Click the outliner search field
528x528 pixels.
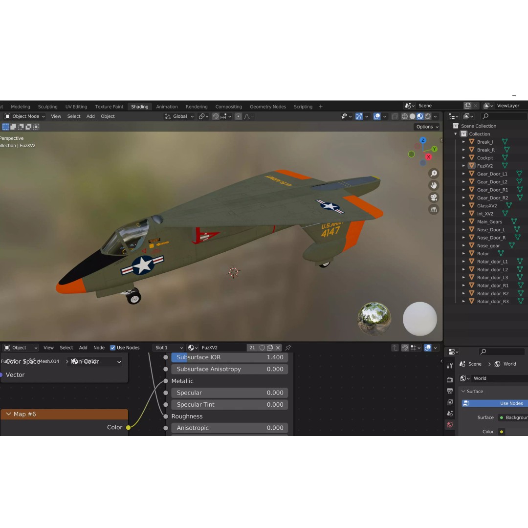click(504, 116)
